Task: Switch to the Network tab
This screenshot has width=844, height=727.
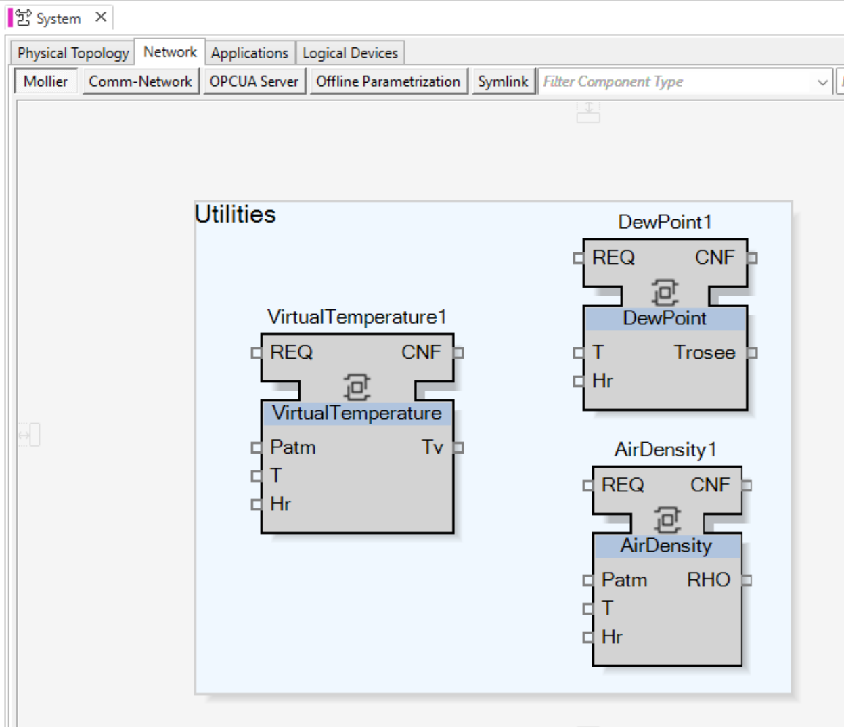Action: (x=170, y=52)
